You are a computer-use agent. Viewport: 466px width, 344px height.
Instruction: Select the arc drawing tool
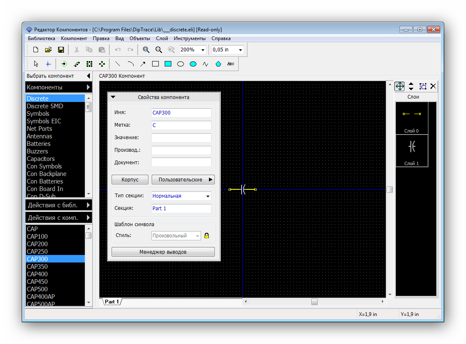130,64
